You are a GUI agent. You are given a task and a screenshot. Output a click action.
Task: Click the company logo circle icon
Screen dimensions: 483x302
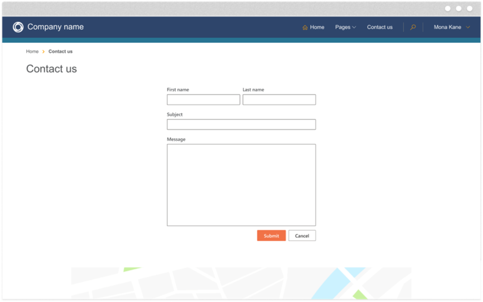[18, 27]
